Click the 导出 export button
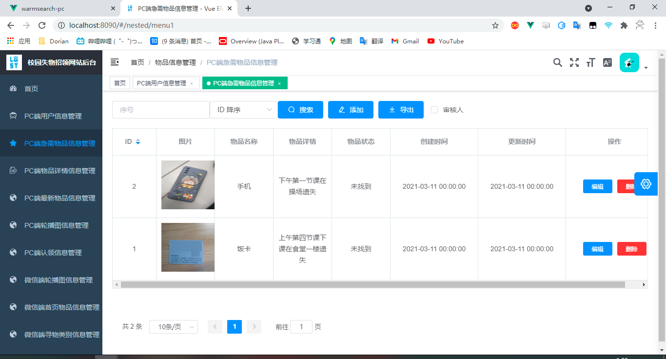 pyautogui.click(x=401, y=110)
